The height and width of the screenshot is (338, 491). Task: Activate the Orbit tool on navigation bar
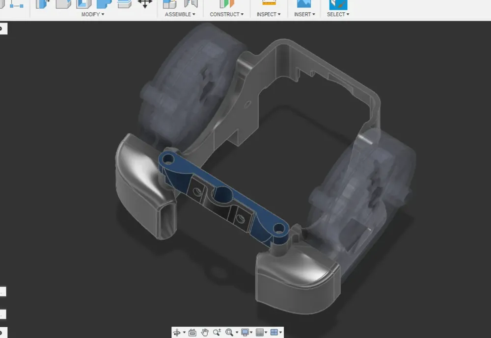click(x=177, y=332)
